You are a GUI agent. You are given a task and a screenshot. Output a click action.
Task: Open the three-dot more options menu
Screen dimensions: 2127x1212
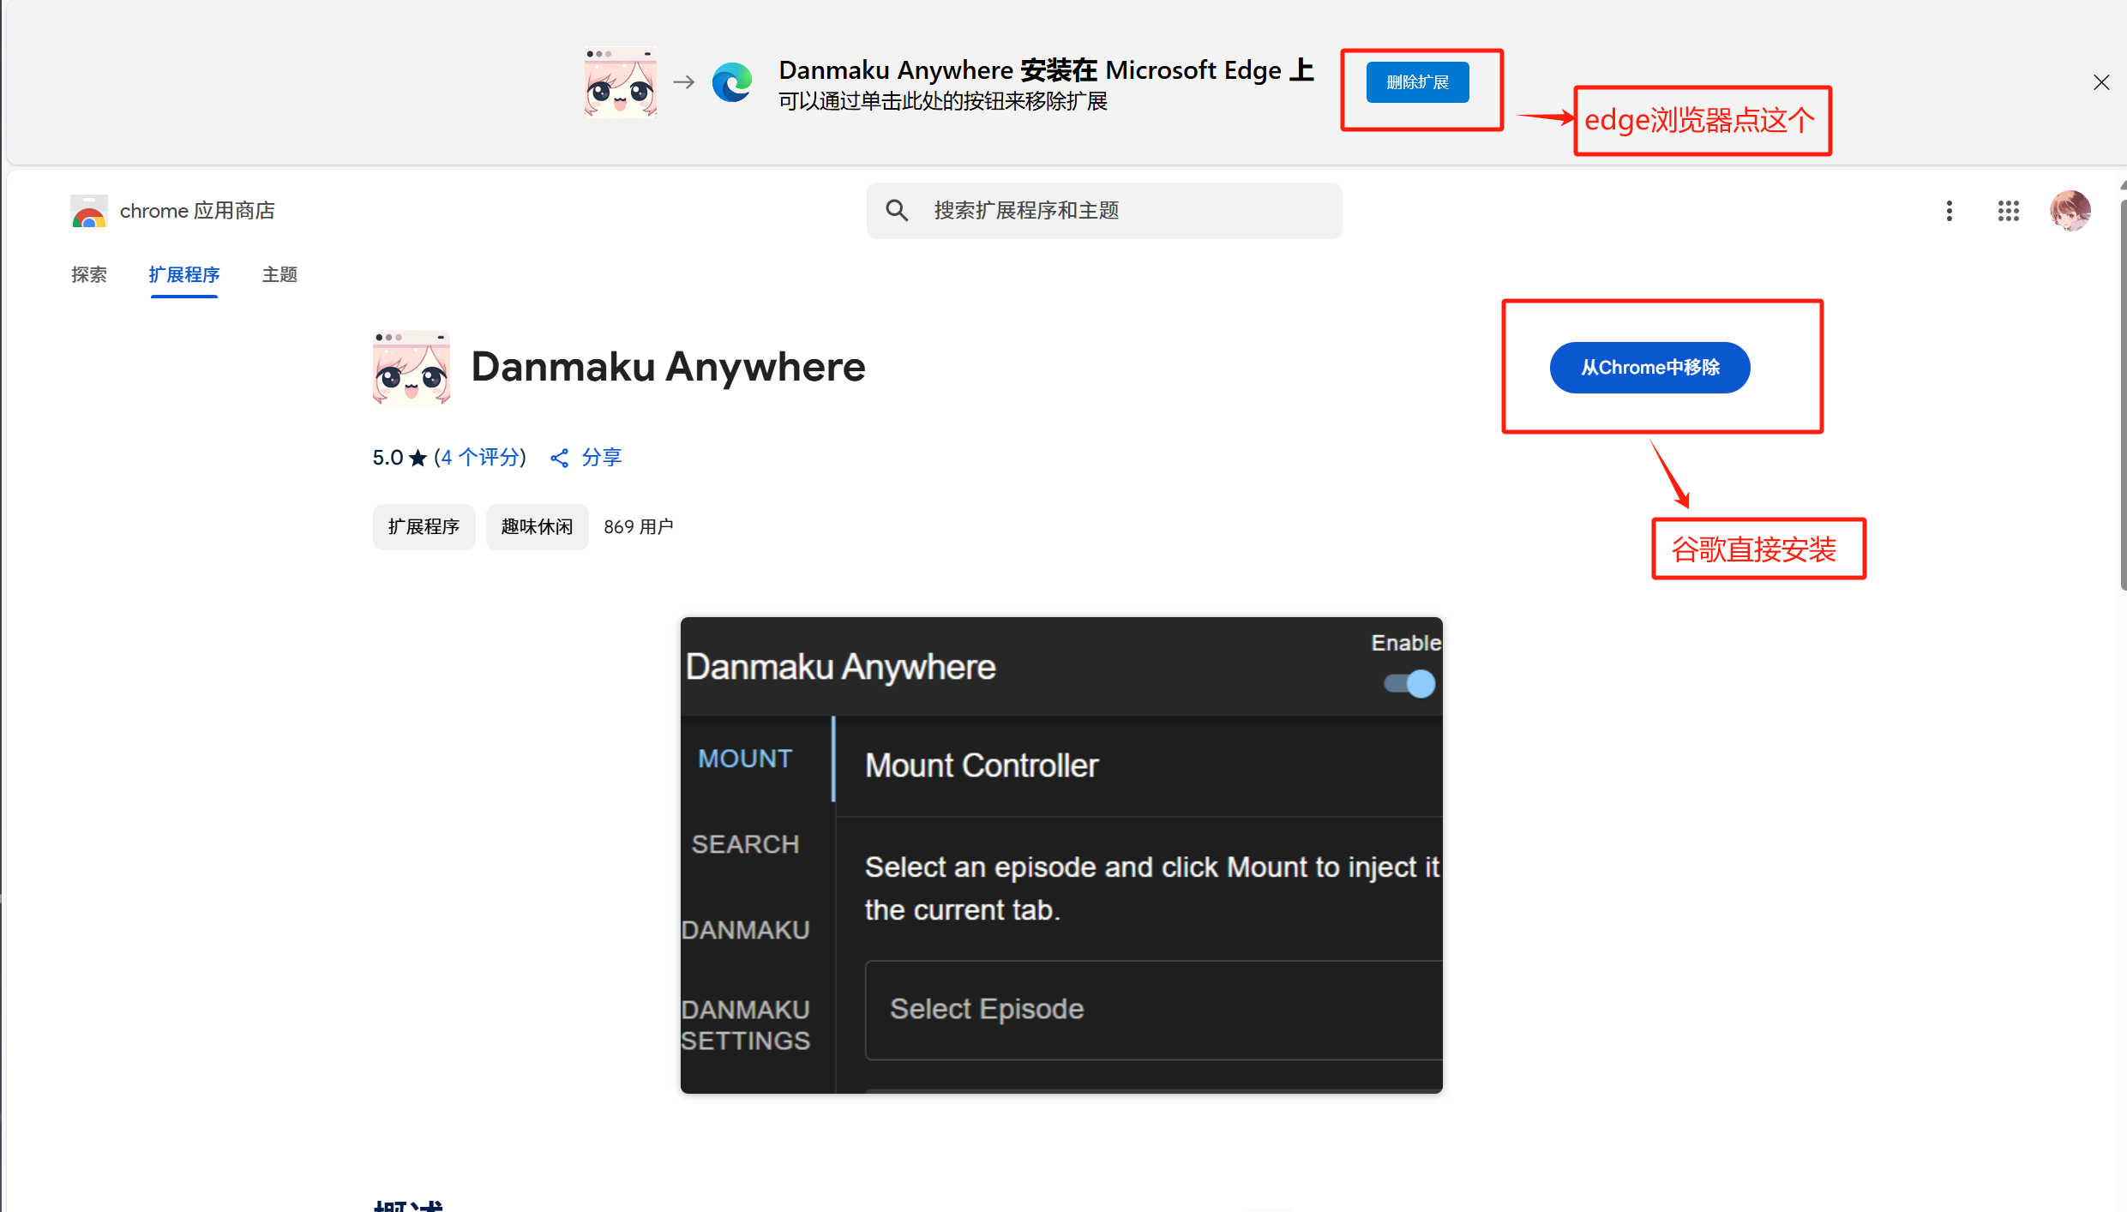click(x=1949, y=211)
